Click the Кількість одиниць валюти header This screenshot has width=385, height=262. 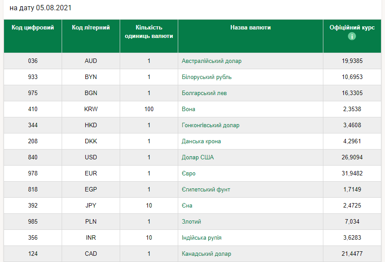click(x=149, y=32)
